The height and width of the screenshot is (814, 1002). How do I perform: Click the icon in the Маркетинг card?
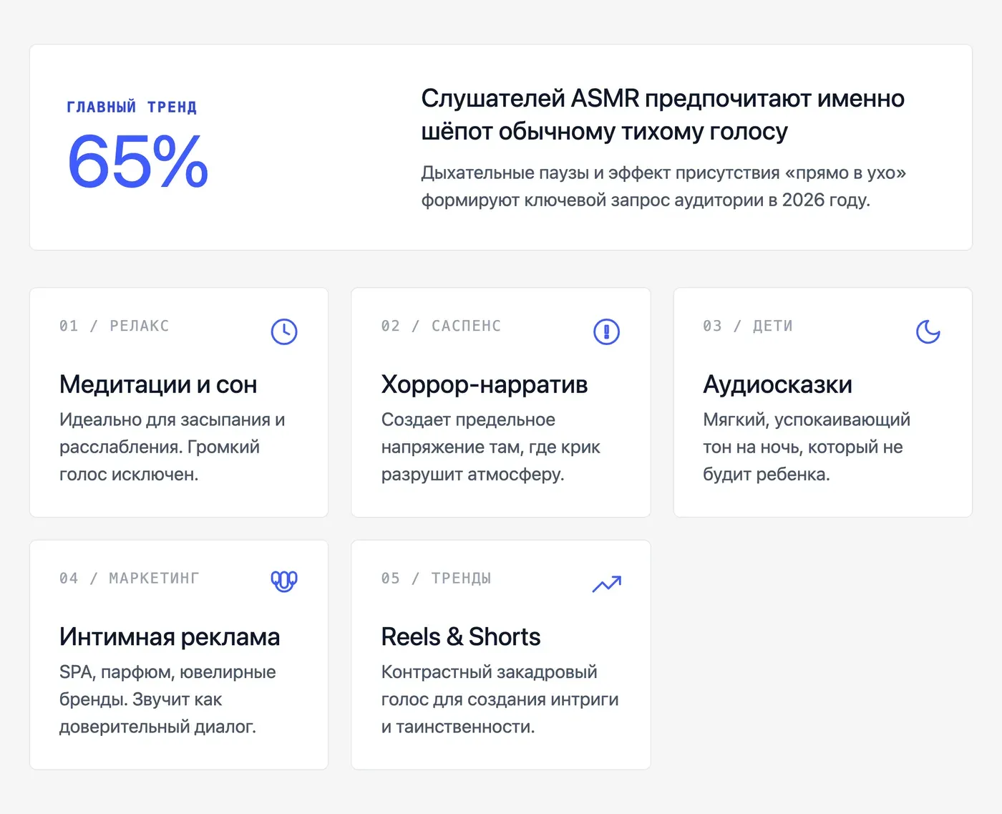click(x=284, y=581)
